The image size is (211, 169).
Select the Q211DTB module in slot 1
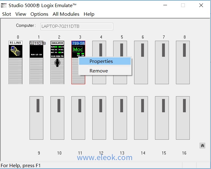point(36,62)
